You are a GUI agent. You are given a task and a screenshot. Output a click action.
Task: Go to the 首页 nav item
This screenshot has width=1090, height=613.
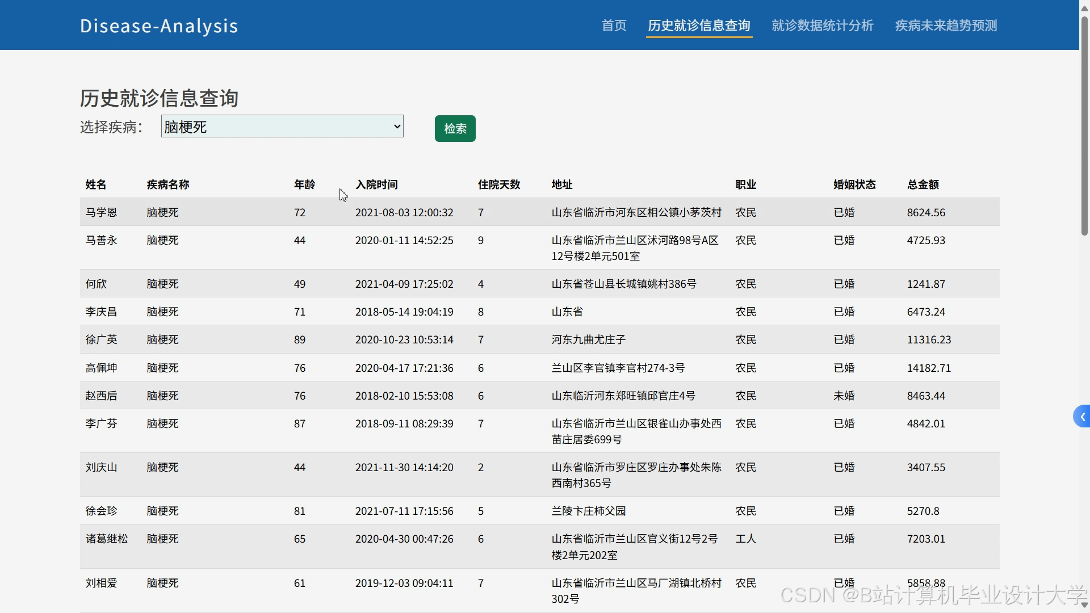614,26
